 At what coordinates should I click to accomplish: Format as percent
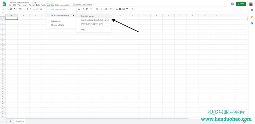(x=31, y=9)
